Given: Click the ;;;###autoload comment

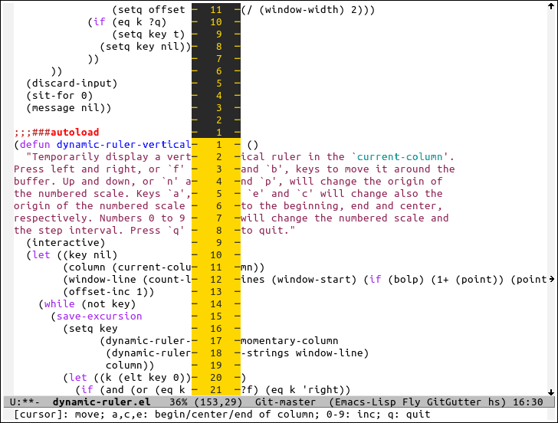Looking at the screenshot, I should pyautogui.click(x=57, y=133).
